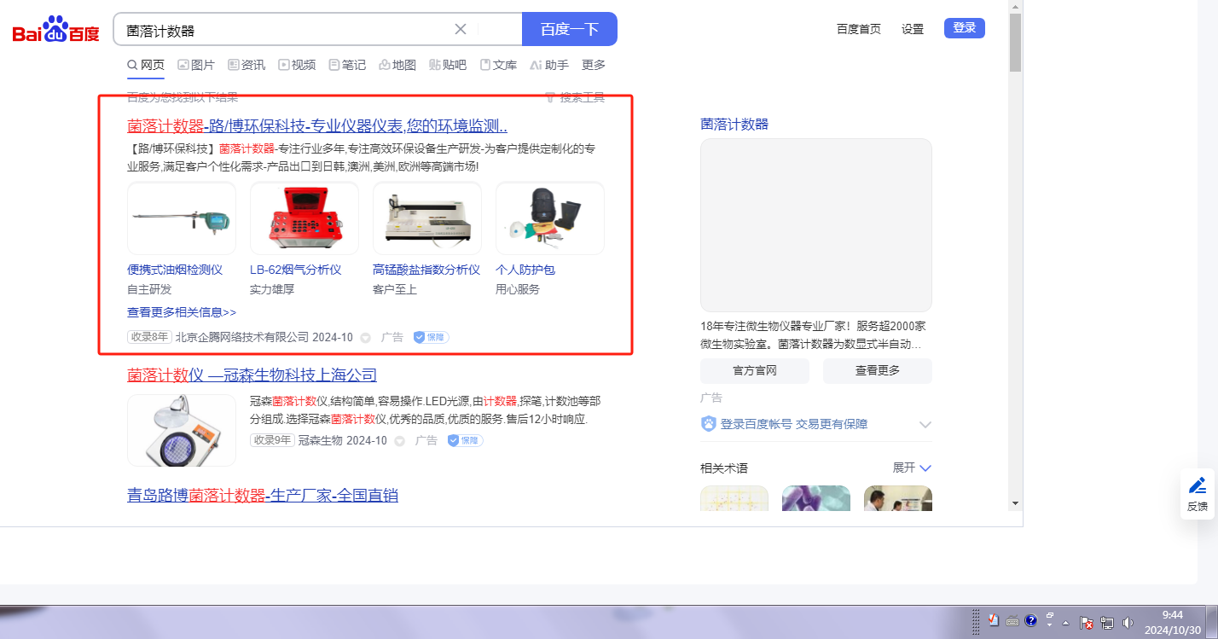The height and width of the screenshot is (639, 1218).
Task: Open the LB-62烟气分析仪 product link
Action: click(295, 270)
